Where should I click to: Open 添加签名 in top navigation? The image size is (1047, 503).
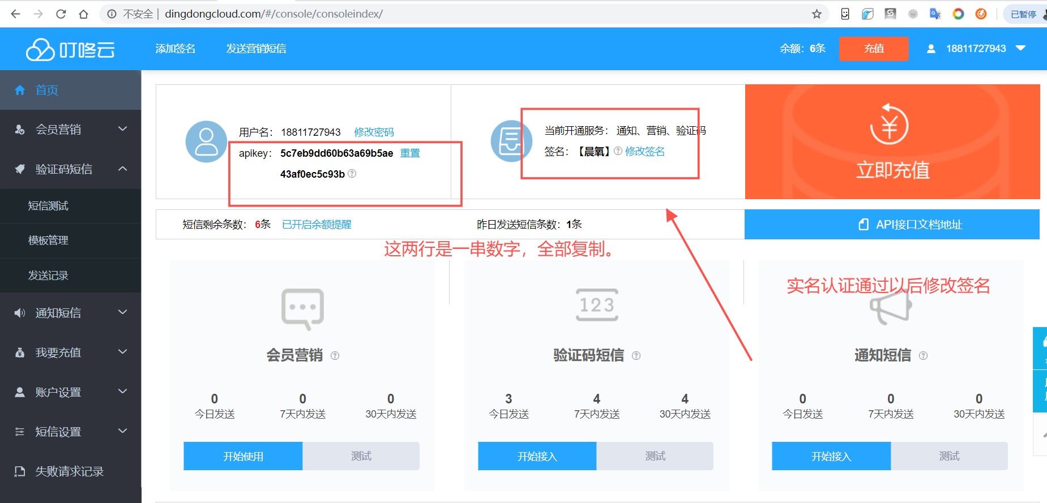coord(176,49)
